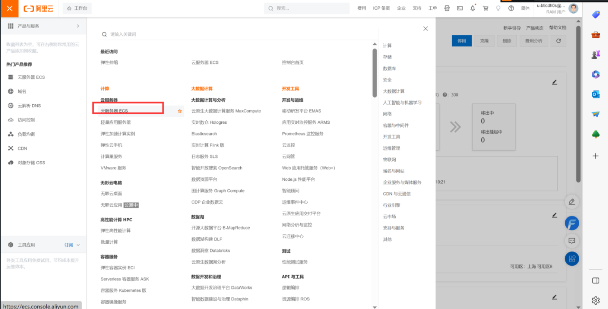Image resolution: width=608 pixels, height=309 pixels.
Task: Open the Aliyun logo home page
Action: pos(38,9)
